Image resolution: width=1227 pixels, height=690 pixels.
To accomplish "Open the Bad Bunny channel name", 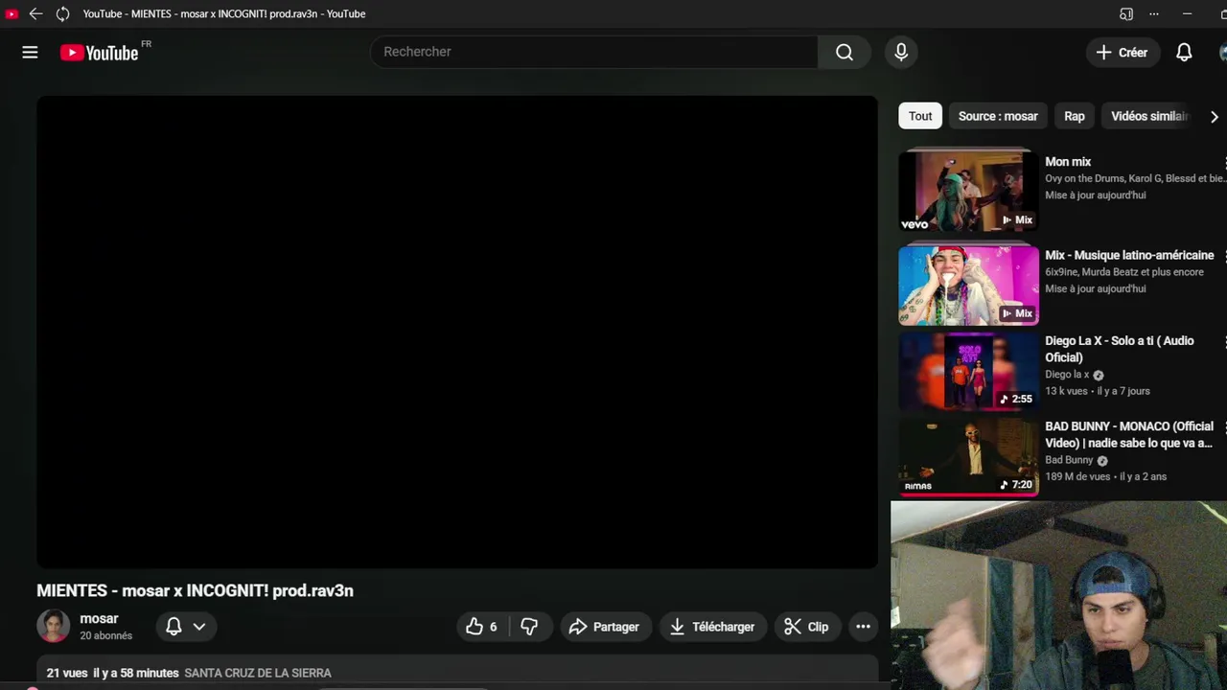I will (x=1069, y=460).
